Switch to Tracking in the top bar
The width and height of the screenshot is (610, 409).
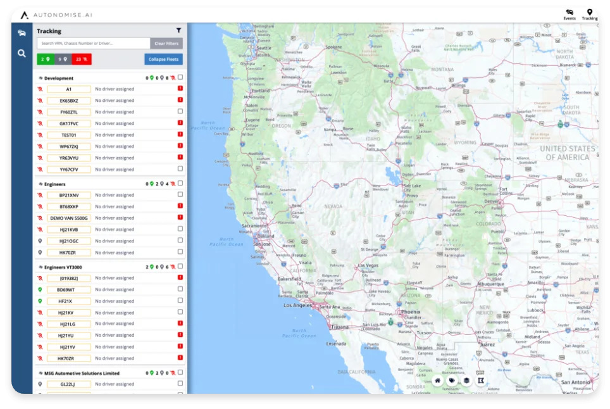click(590, 15)
